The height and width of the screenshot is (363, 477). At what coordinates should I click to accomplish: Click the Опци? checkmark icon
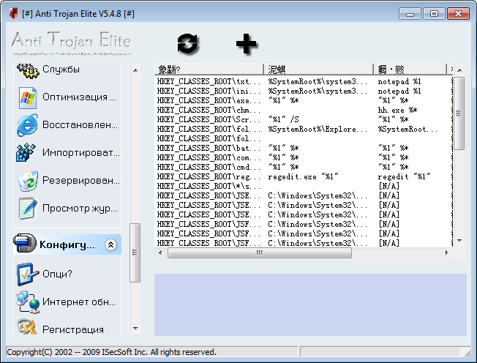point(28,274)
